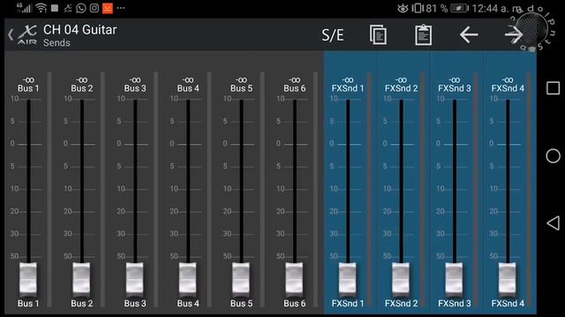
Task: Tap the bottom Bus 1 label
Action: pos(28,304)
